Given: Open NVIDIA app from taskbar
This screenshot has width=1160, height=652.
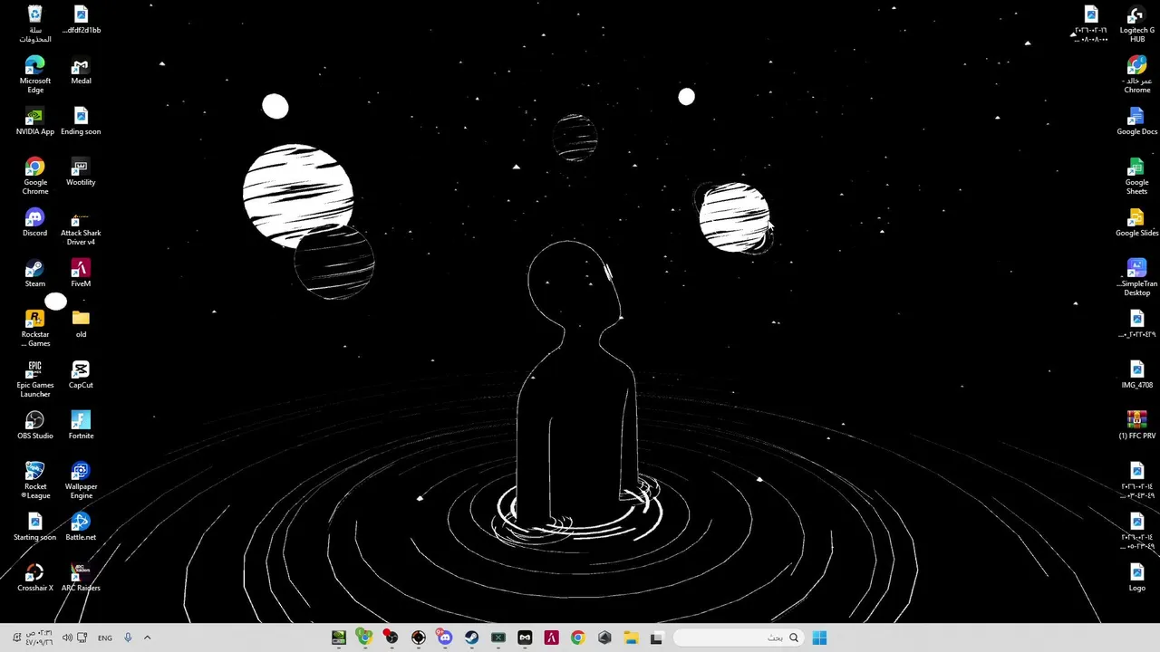Looking at the screenshot, I should coord(338,638).
